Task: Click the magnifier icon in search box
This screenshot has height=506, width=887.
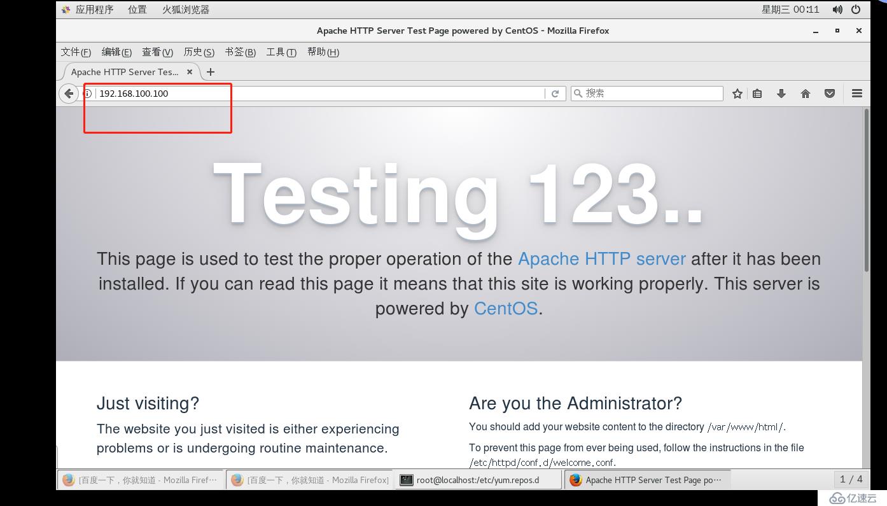Action: [578, 94]
